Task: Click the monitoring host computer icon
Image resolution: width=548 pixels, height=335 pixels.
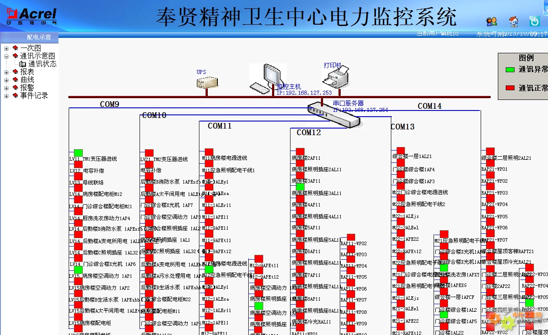Action: point(268,78)
